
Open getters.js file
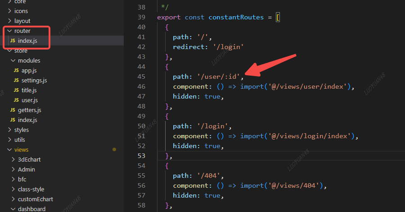(29, 110)
